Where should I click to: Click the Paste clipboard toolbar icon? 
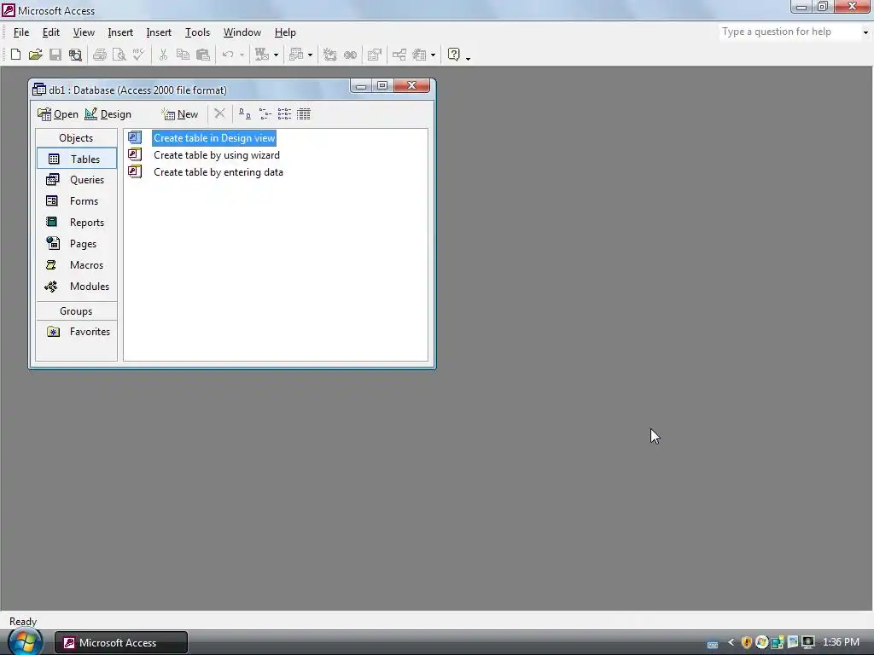click(x=203, y=55)
